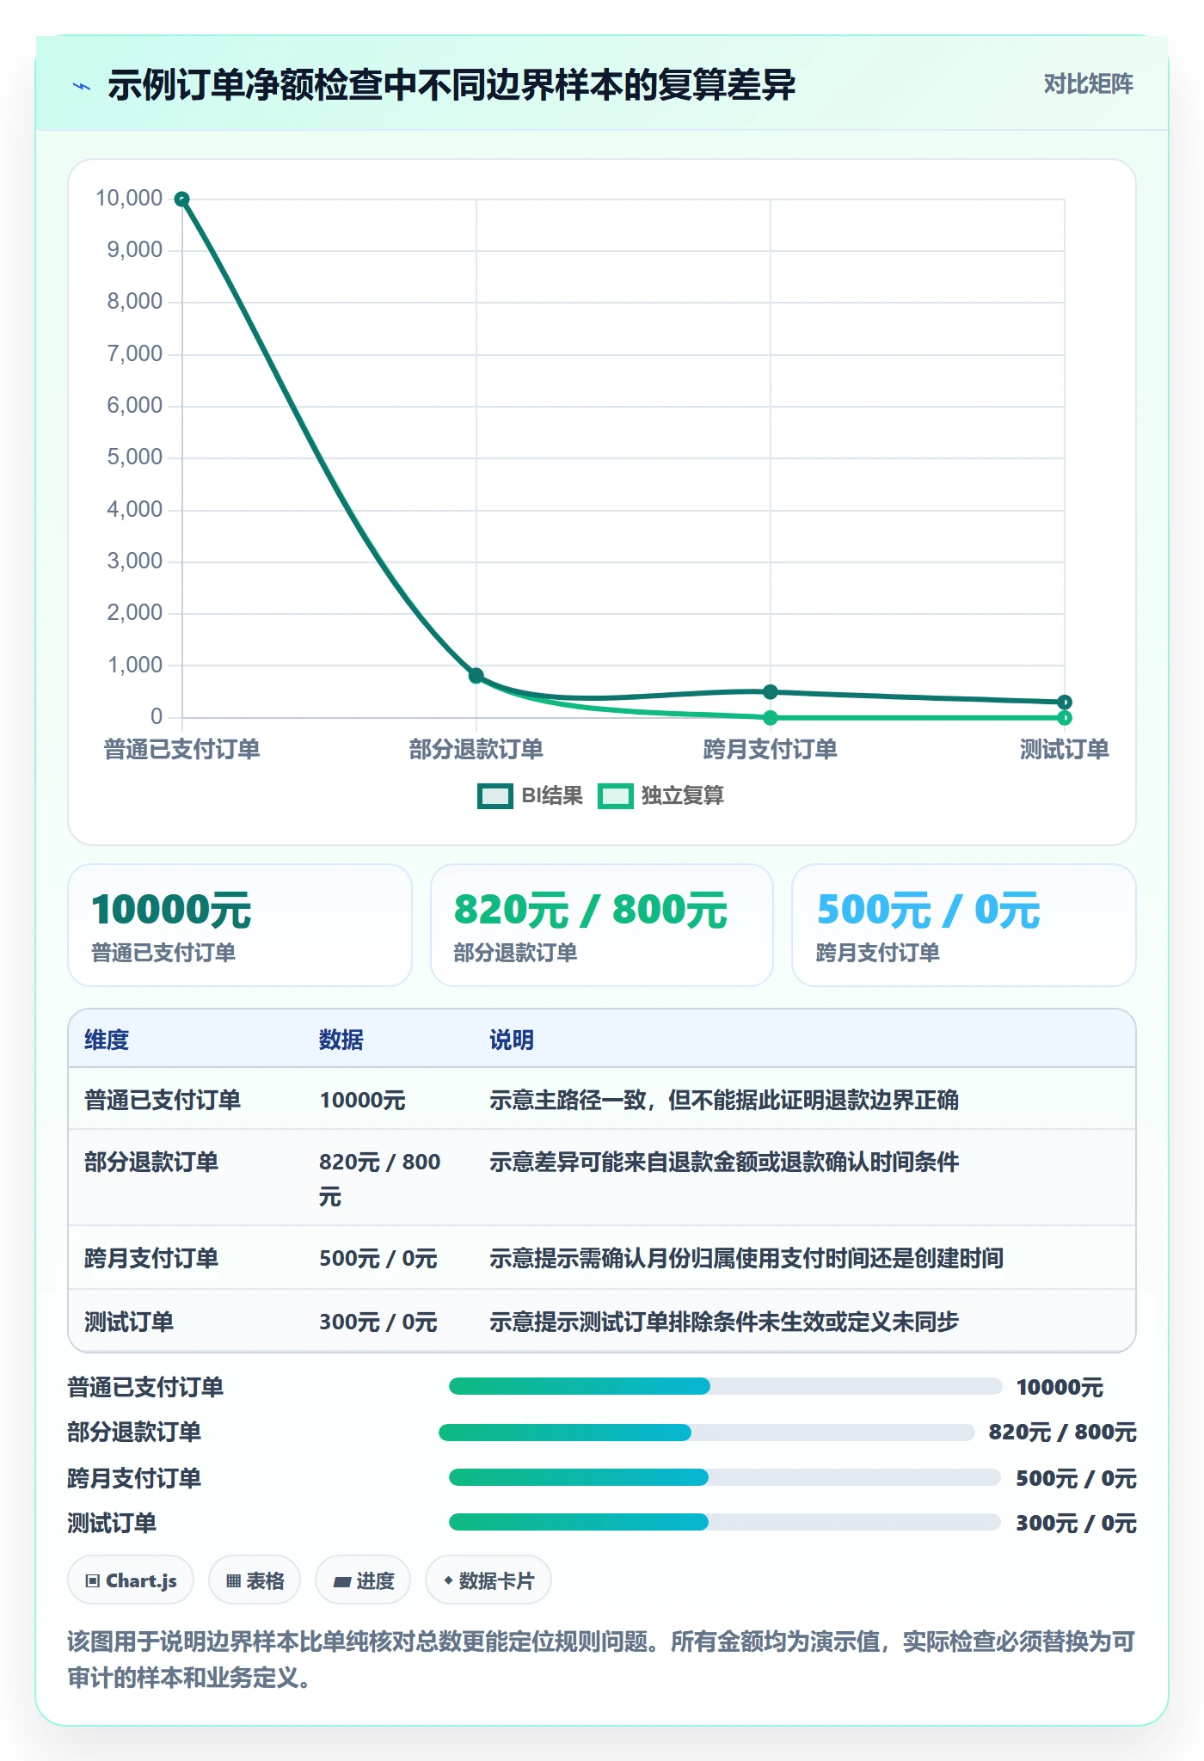
Task: Click y-axis tick 10,000
Action: tap(129, 199)
